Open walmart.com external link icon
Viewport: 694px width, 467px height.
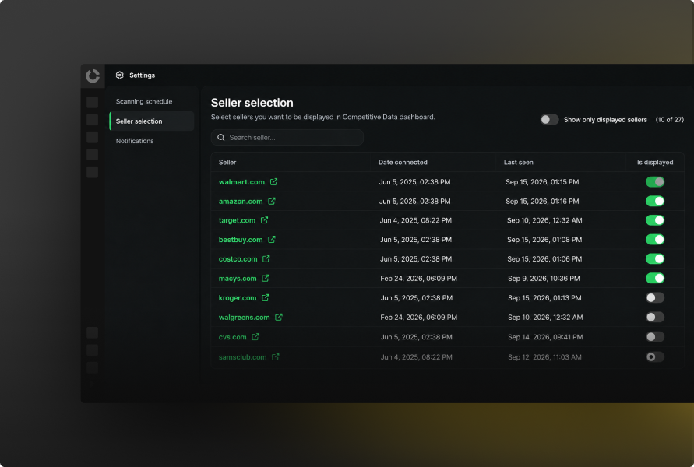pos(273,182)
